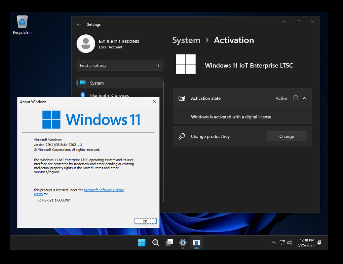Viewport: 343px width, 264px height.
Task: Click the 'Version 22H2 (OS Build 22621.1)' text
Action: click(x=58, y=145)
